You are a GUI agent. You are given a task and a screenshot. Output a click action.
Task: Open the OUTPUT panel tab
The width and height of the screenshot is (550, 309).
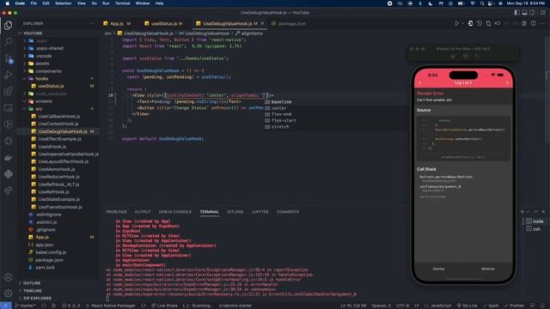click(x=143, y=212)
